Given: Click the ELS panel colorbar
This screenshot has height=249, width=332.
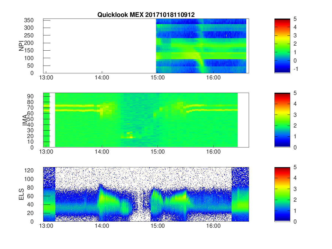Looking at the screenshot, I should coord(282,194).
